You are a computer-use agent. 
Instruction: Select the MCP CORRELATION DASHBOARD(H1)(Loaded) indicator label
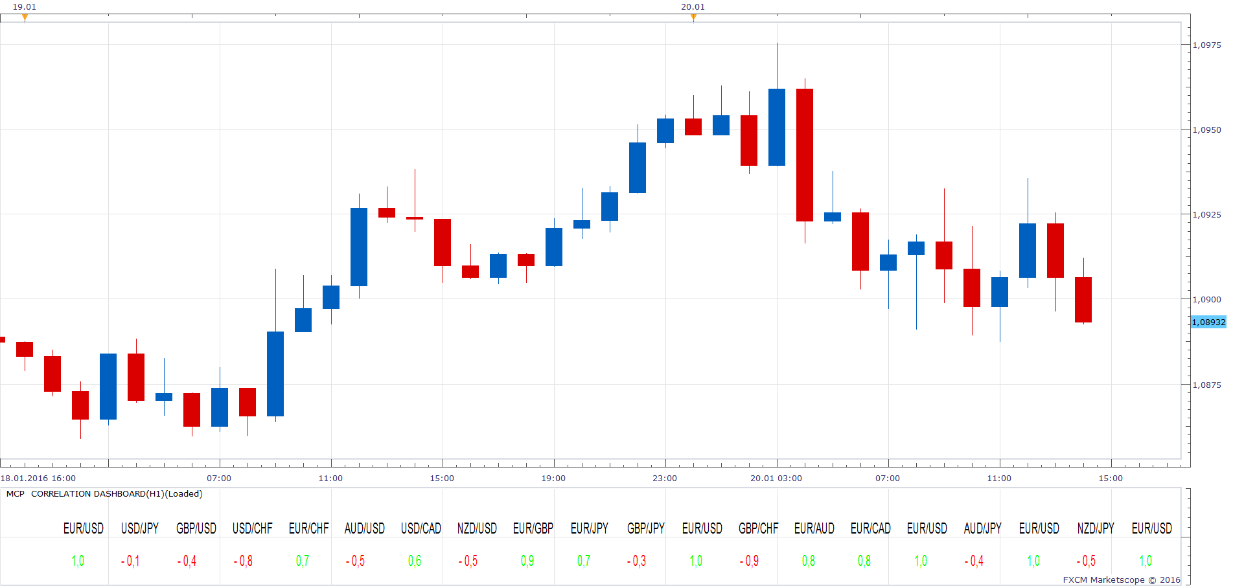(104, 494)
